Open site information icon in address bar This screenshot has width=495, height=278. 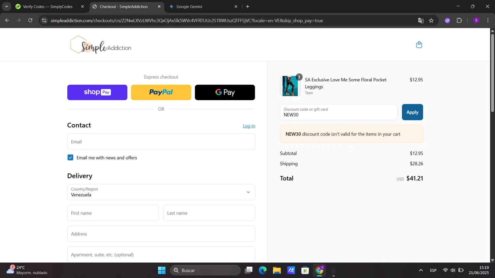pos(44,20)
